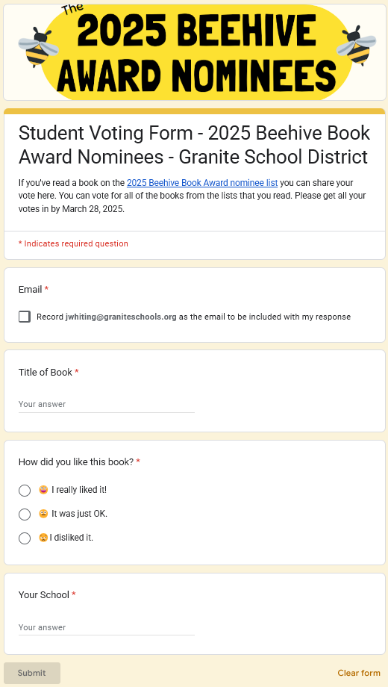Focus the Title of Book answer field
The height and width of the screenshot is (687, 388).
click(107, 405)
